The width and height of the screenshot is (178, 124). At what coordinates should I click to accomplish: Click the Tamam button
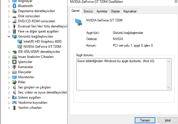tap(145, 120)
